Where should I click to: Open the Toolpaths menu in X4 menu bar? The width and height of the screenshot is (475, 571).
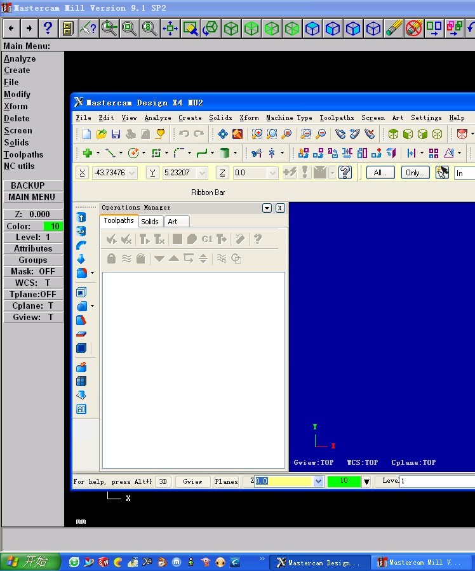tap(337, 118)
